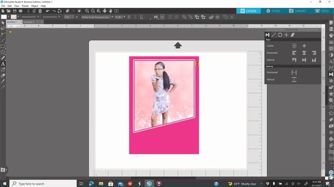Open the Move tab in Transform panel

[x=287, y=35]
